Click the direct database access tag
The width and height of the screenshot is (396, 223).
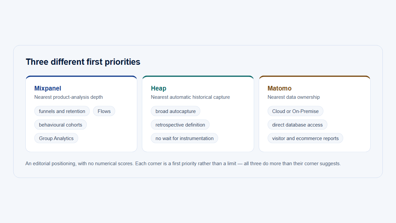[x=297, y=125]
